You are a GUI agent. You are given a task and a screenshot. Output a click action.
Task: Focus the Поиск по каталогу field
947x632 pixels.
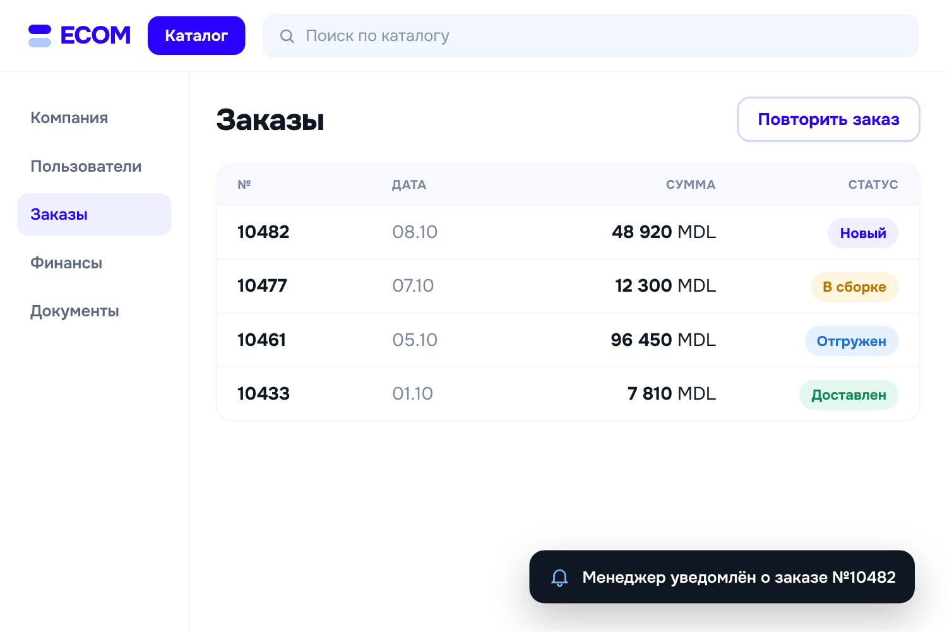(590, 36)
